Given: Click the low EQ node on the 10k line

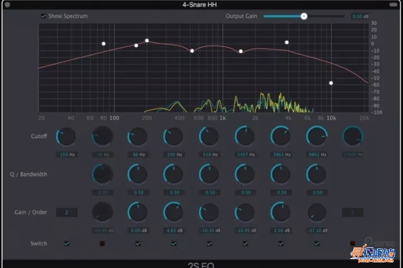Looking at the screenshot, I should (x=331, y=83).
